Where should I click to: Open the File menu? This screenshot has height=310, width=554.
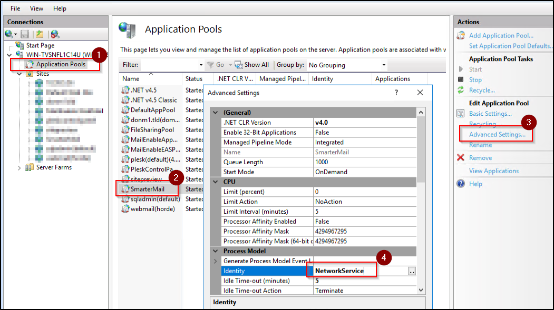click(15, 8)
